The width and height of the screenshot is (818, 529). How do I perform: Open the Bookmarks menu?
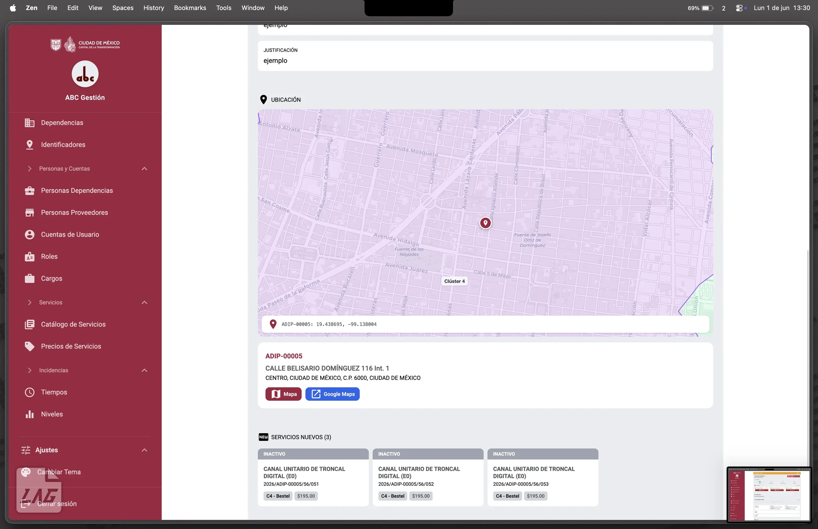point(190,8)
